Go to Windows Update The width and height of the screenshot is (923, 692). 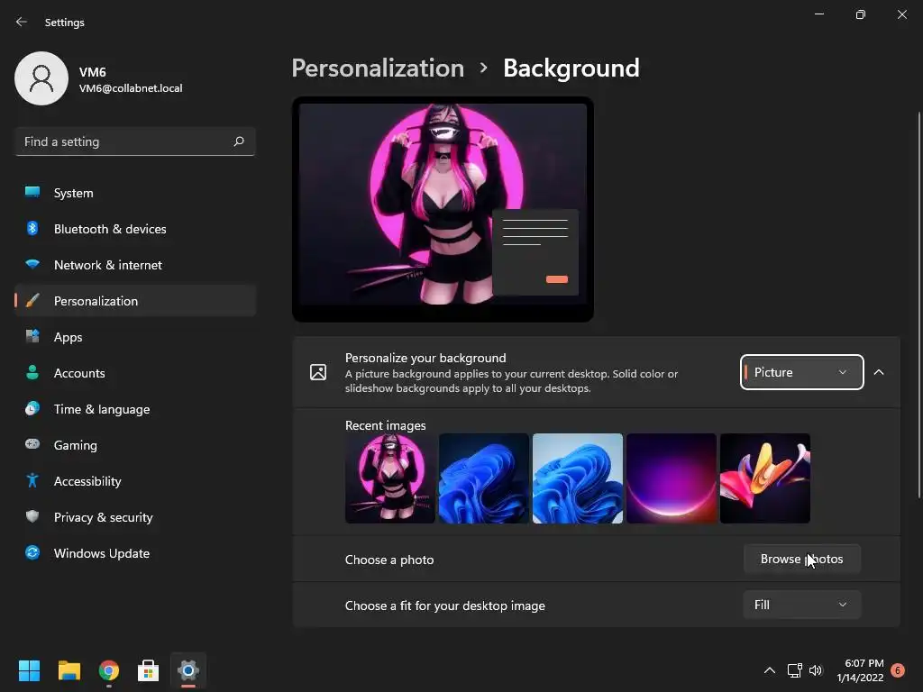pos(135,553)
